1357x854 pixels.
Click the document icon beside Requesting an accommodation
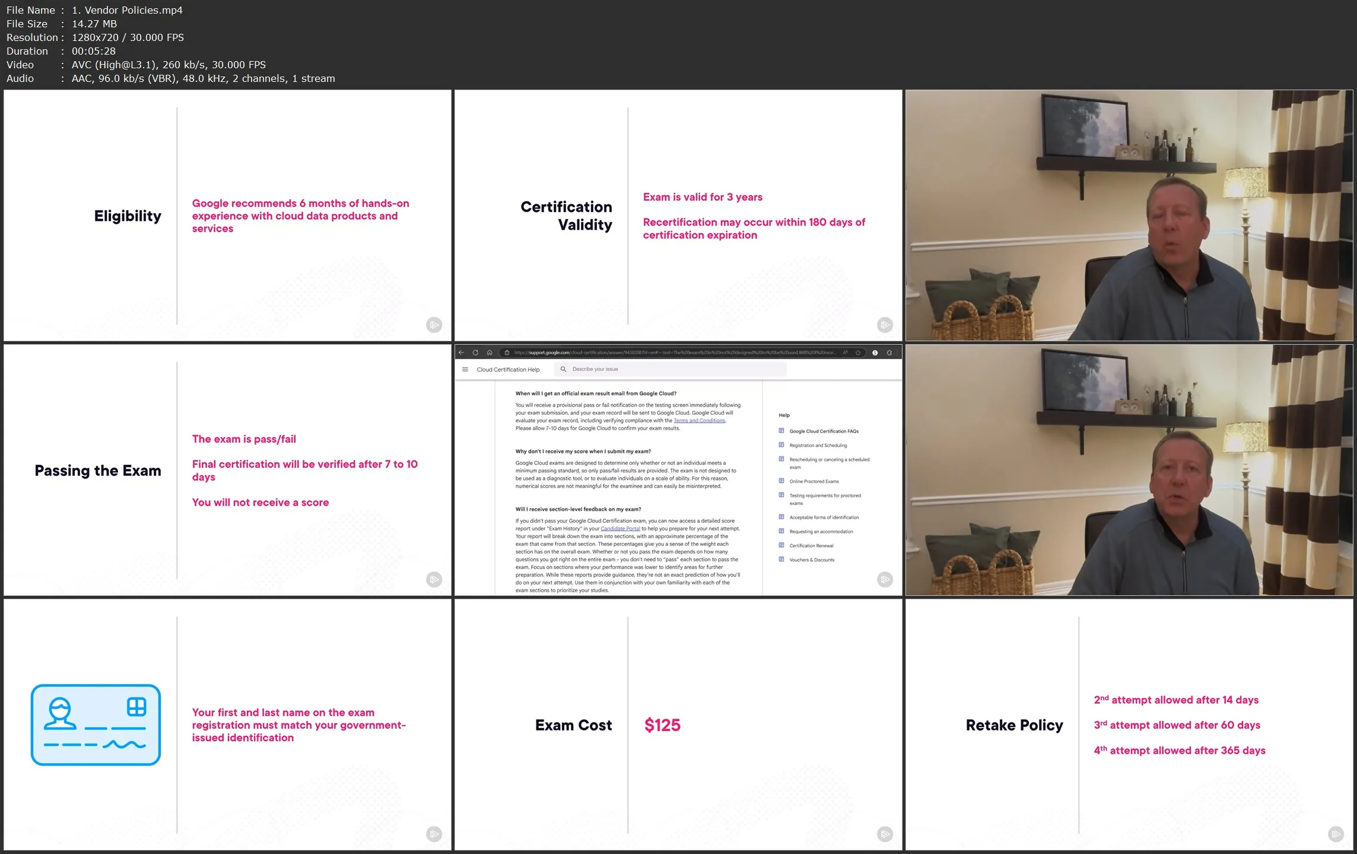pos(781,531)
